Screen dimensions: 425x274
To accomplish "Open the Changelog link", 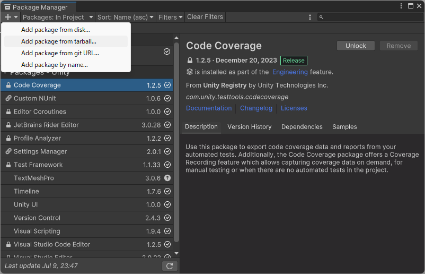I will coord(256,108).
